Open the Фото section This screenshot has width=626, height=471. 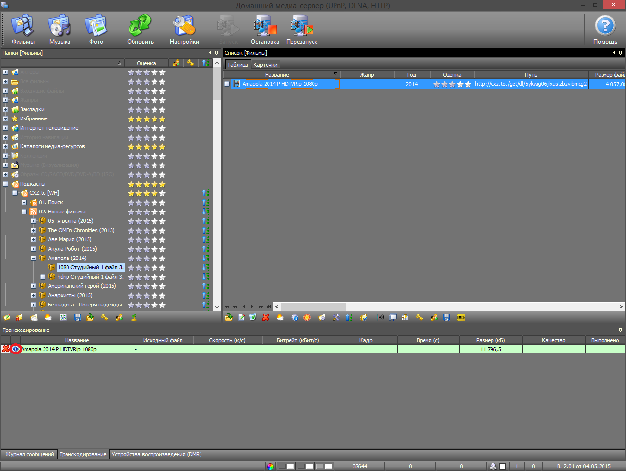(96, 29)
